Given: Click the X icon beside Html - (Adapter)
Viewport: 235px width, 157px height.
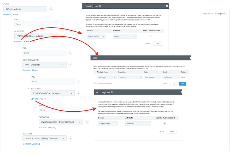Looking at the screenshot, I should 70,65.
